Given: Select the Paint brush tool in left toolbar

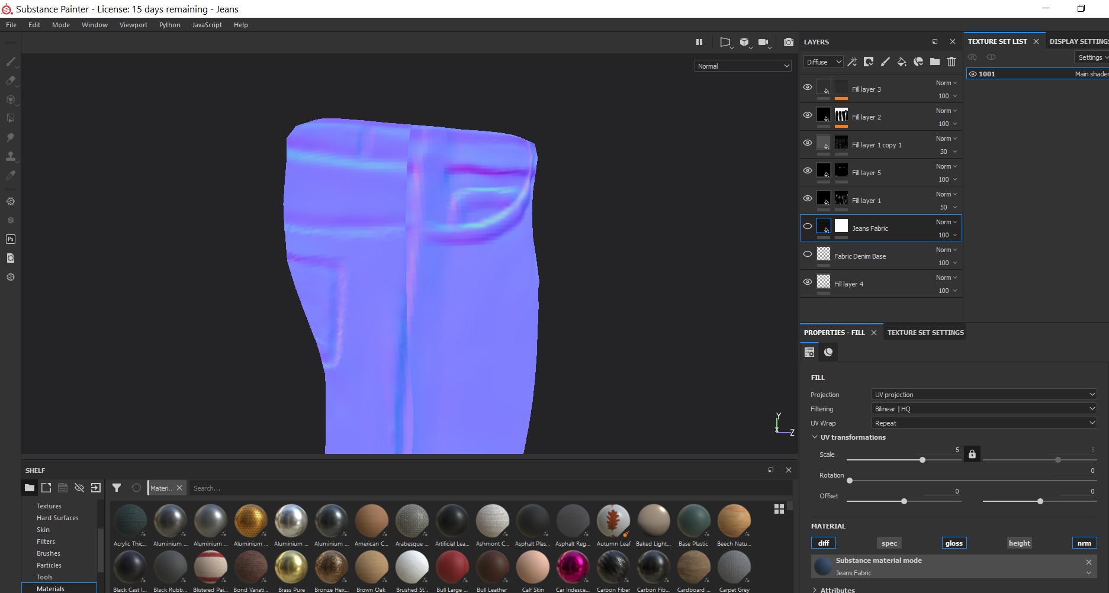Looking at the screenshot, I should click(x=11, y=62).
